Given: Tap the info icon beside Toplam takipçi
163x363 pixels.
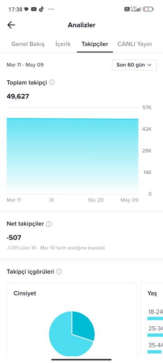Looking at the screenshot, I should [x=52, y=83].
